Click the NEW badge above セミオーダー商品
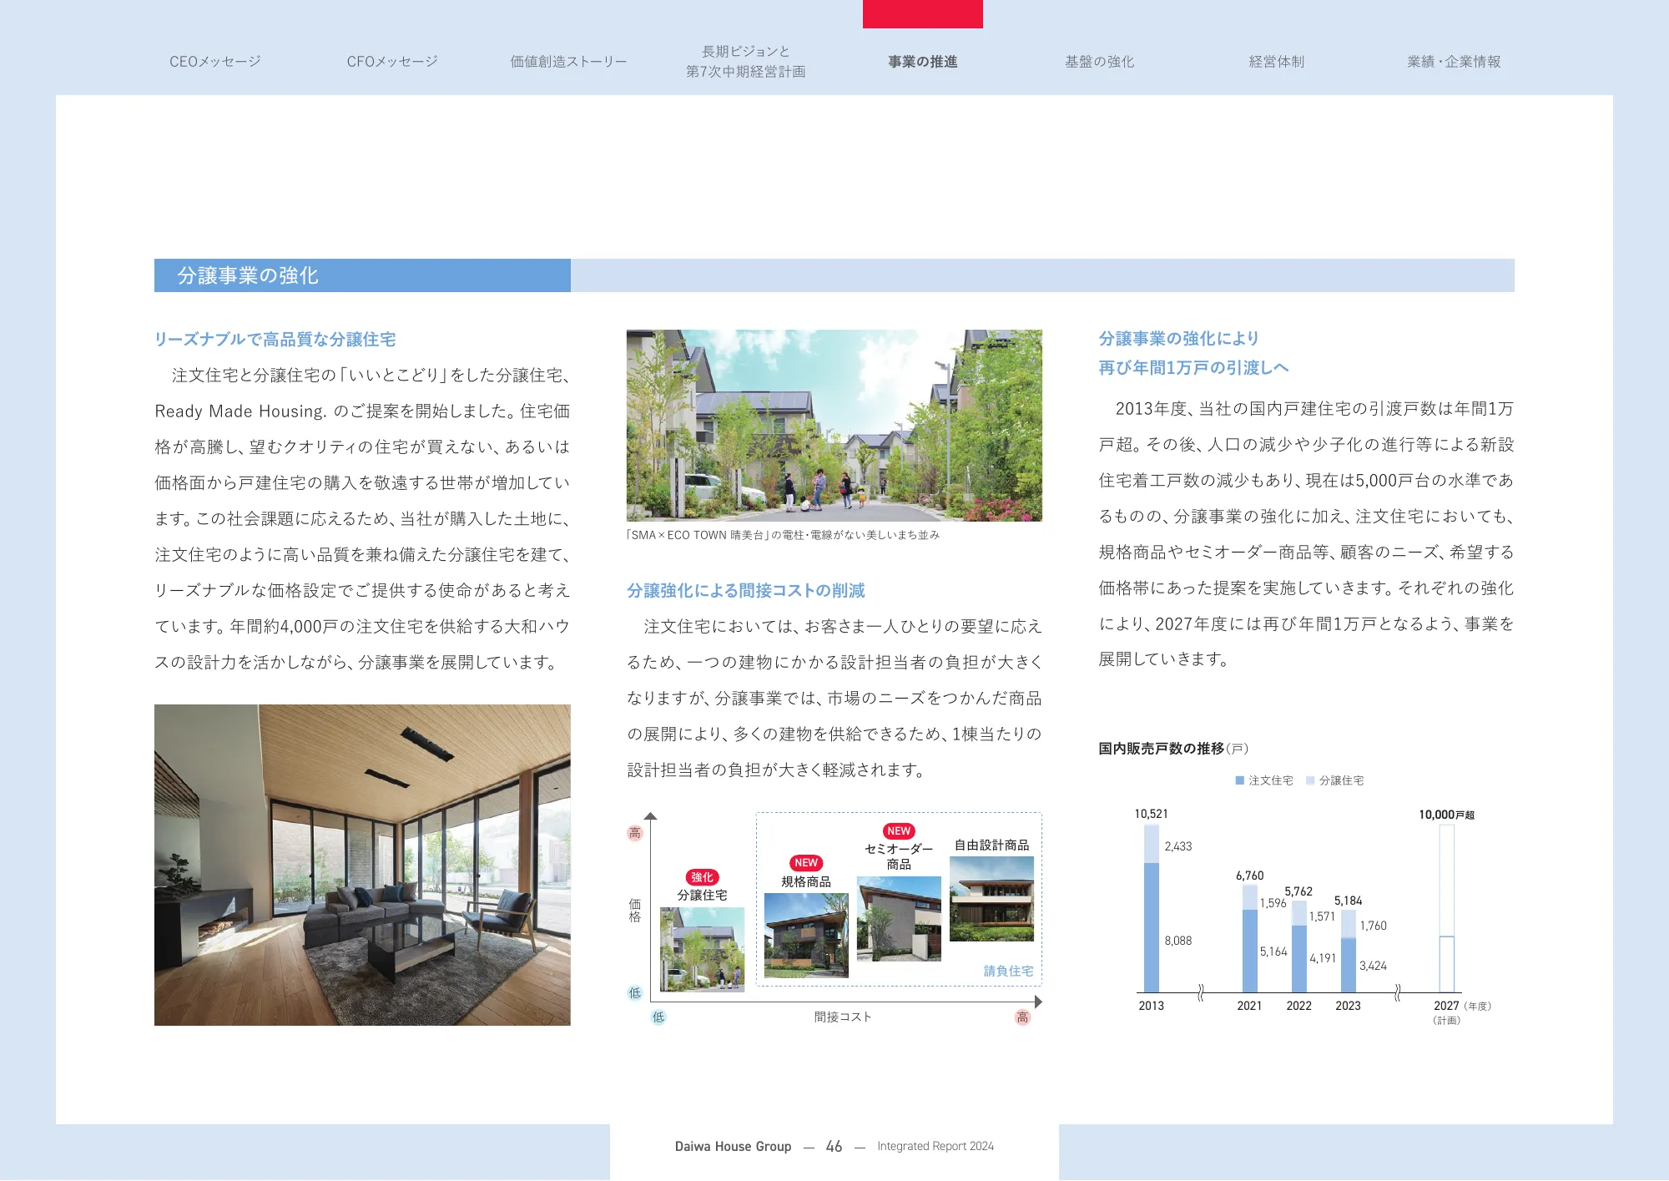Image resolution: width=1669 pixels, height=1181 pixels. click(x=899, y=831)
